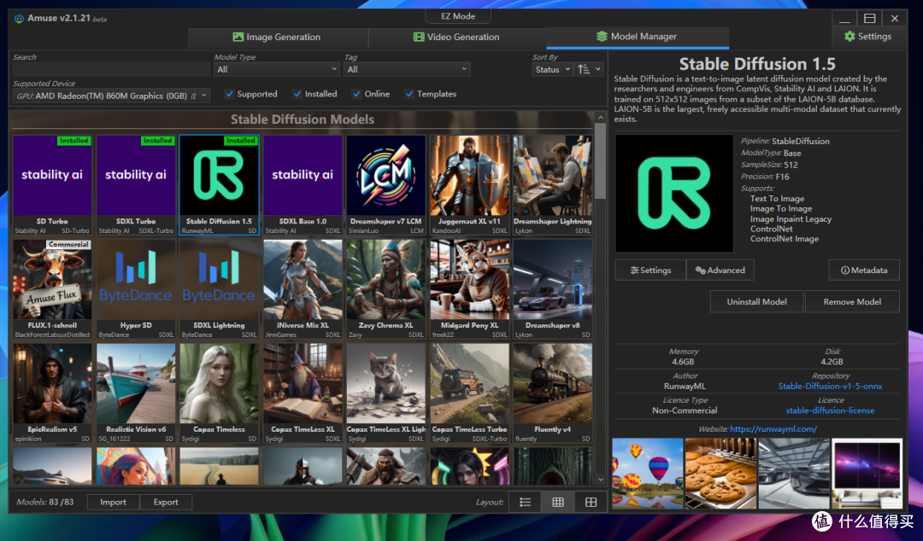Toggle the sort direction icon
Viewport: 923px width, 541px height.
pyautogui.click(x=589, y=69)
